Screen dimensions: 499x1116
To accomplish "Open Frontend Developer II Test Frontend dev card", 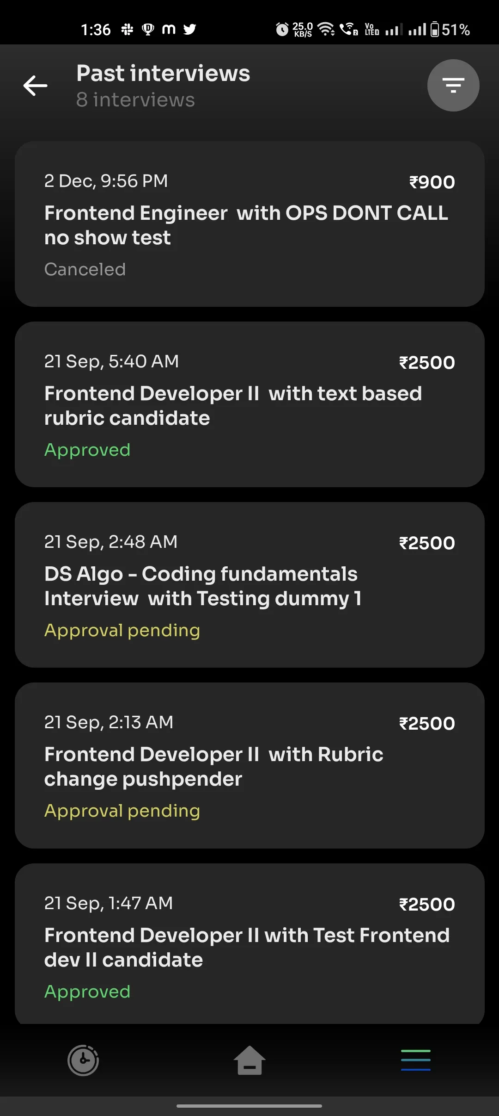I will pyautogui.click(x=249, y=944).
